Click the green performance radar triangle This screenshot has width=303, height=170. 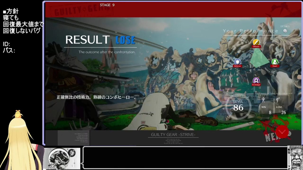click(259, 58)
